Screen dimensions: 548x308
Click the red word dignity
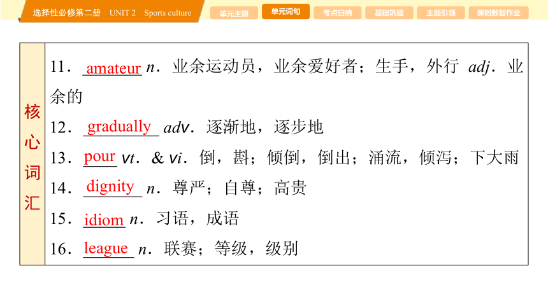click(x=110, y=186)
